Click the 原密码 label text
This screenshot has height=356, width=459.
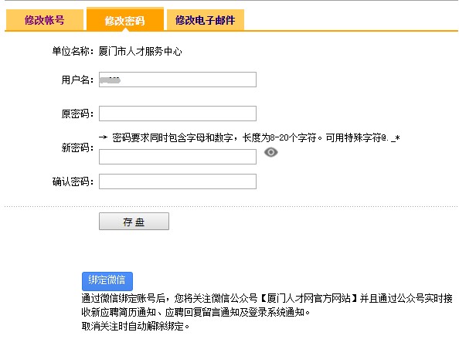77,114
